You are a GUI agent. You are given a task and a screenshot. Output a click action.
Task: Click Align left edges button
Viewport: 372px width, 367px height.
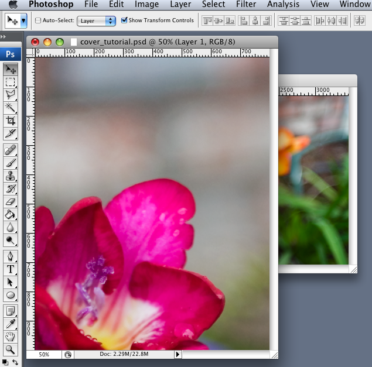244,21
